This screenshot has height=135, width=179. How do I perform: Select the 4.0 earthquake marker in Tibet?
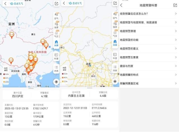click(11, 60)
